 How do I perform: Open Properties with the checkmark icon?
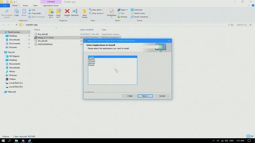click(112, 13)
